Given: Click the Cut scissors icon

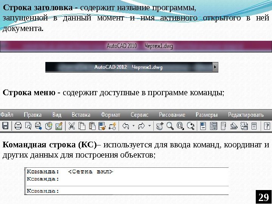Looking at the screenshot, I should pos(71,126).
